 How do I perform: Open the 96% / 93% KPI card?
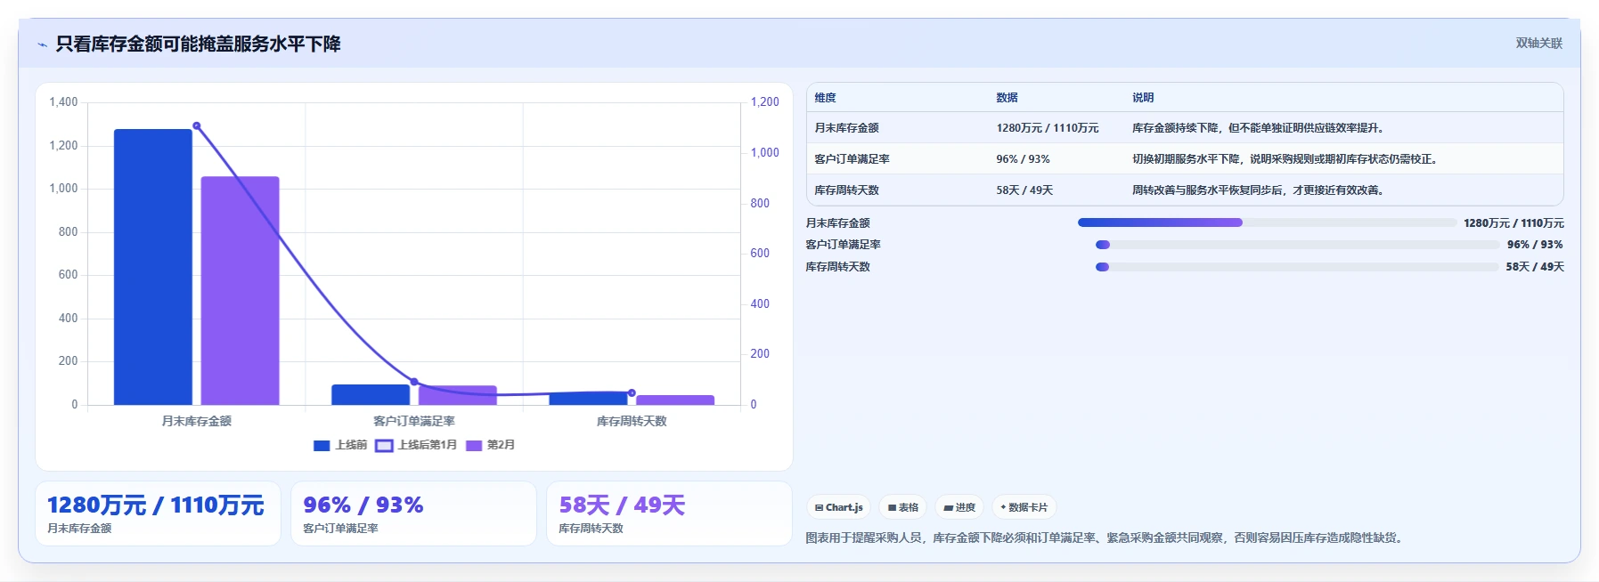point(413,513)
